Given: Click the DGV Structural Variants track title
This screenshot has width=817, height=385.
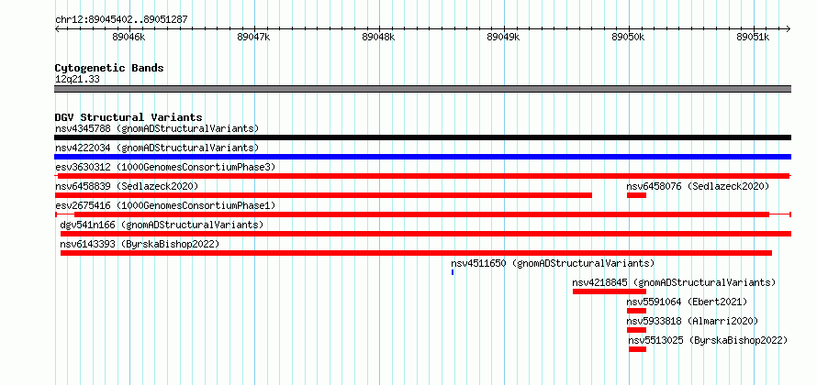Looking at the screenshot, I should 129,117.
